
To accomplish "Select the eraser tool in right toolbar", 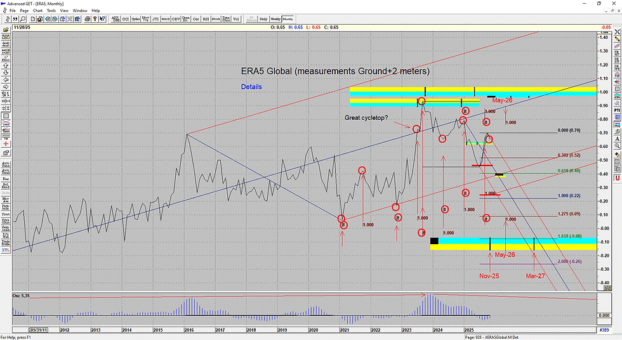I will (617, 155).
